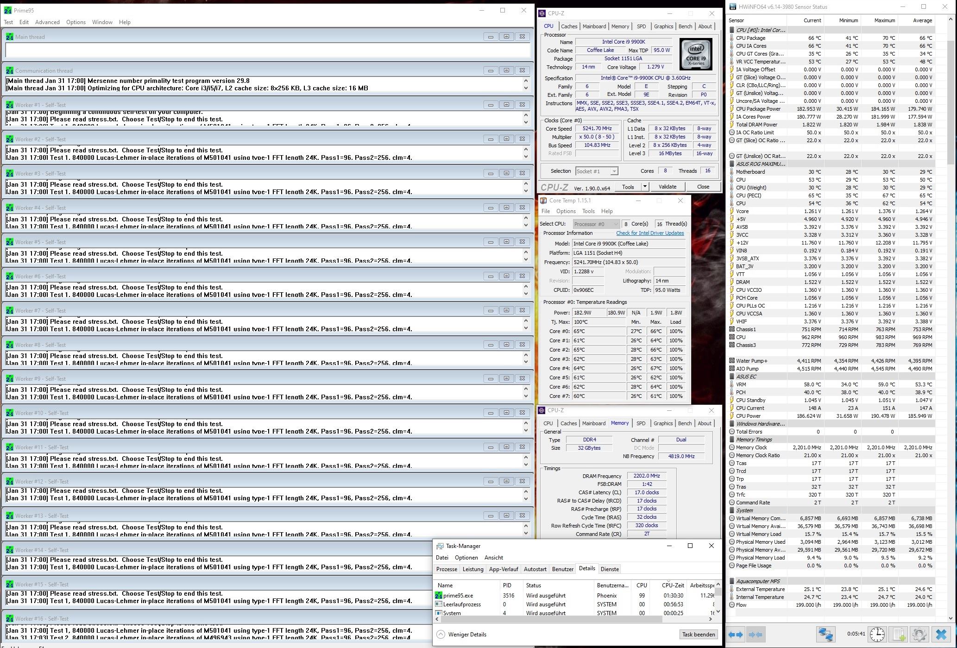This screenshot has height=648, width=957.
Task: Click HWiNFO sensor list vertical scrollbar thumb
Action: 951,102
